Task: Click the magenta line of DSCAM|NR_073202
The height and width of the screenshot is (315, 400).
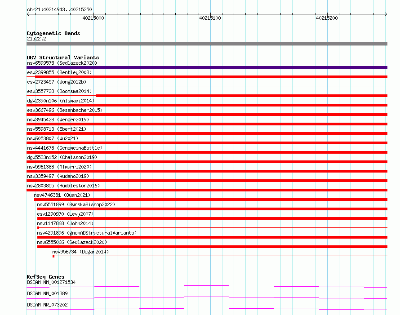Action: 207,309
